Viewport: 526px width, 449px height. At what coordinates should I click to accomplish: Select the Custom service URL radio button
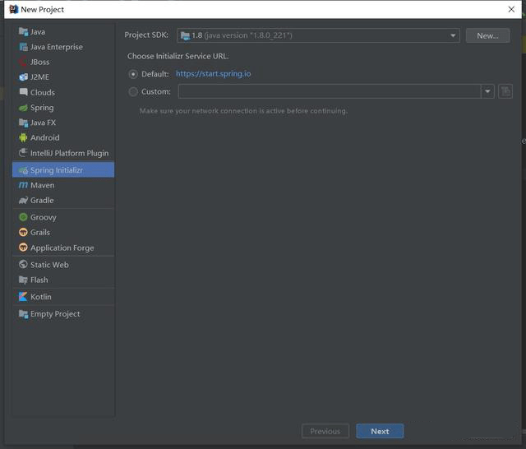click(133, 92)
